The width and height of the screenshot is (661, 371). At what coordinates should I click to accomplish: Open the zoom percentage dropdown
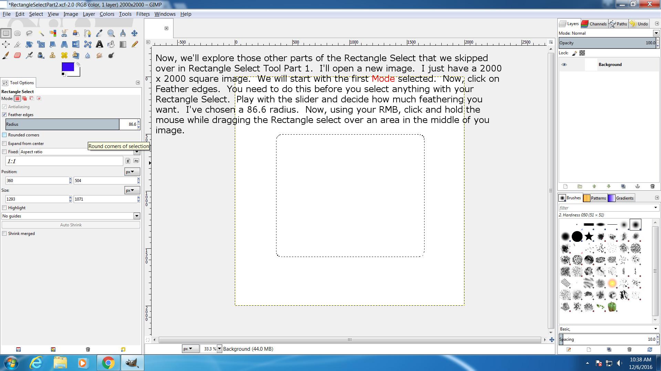pos(219,349)
